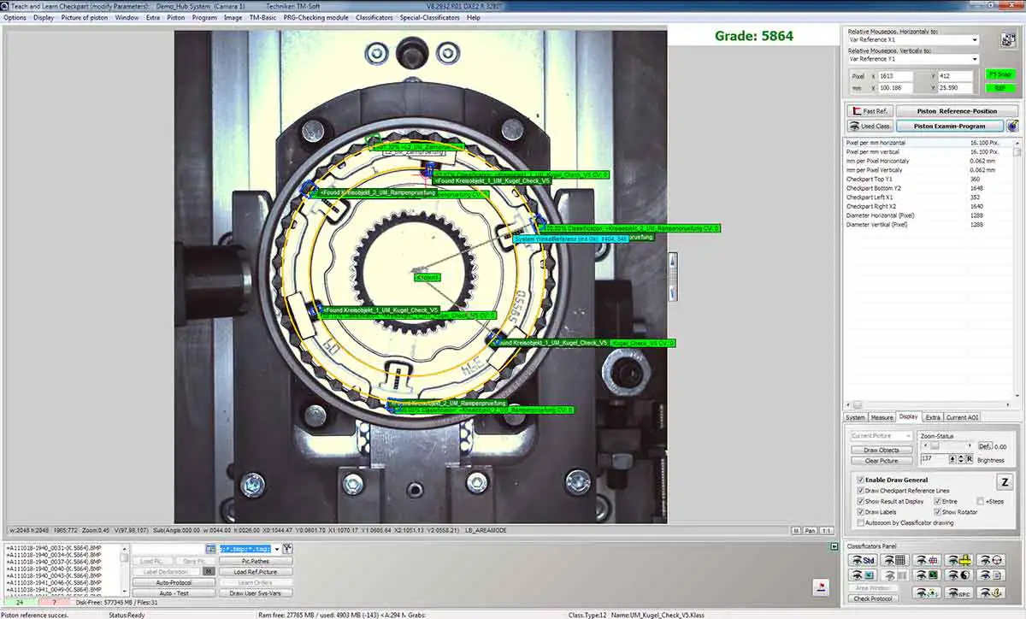Open the cyan-square classificator eye icon
1026x619 pixels.
pyautogui.click(x=863, y=575)
